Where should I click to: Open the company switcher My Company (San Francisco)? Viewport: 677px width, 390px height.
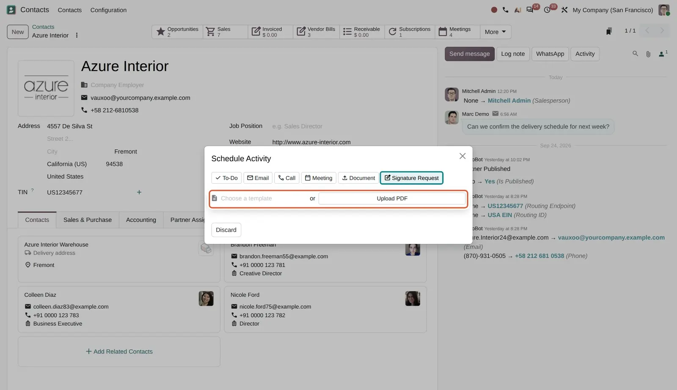tap(613, 10)
